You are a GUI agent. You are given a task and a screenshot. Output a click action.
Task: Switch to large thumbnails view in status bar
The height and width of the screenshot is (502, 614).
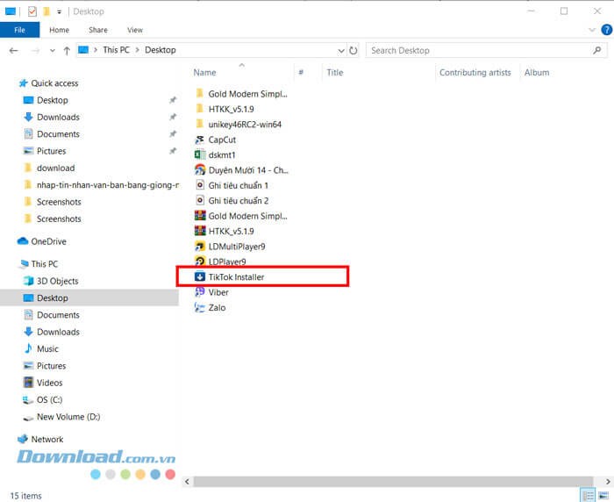pos(603,496)
